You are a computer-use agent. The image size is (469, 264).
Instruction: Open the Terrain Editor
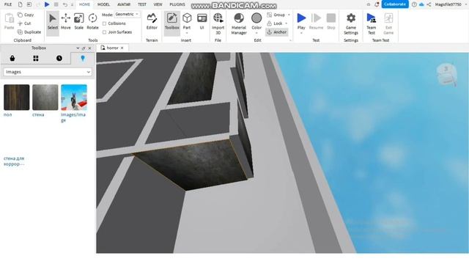pos(152,21)
